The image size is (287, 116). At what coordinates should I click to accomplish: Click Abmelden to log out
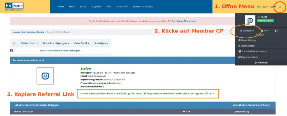(261, 63)
